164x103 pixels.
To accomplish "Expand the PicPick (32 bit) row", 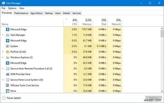I will [3, 52].
